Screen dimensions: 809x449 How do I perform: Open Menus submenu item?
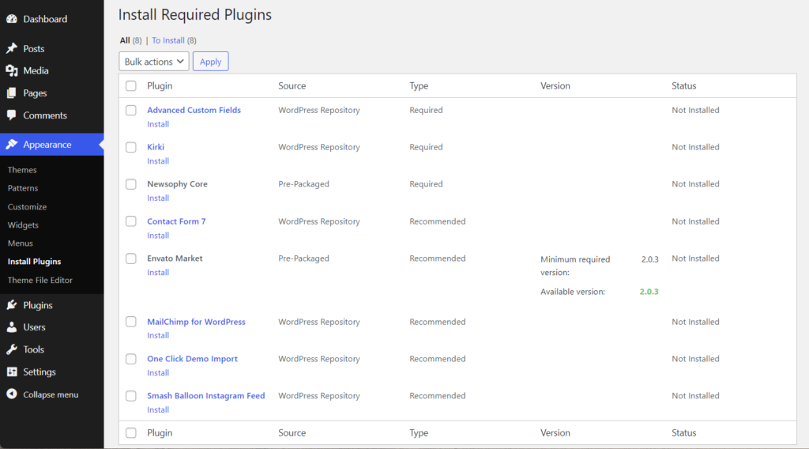coord(20,243)
